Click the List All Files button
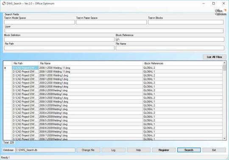The image size is (229, 160). pos(215,57)
